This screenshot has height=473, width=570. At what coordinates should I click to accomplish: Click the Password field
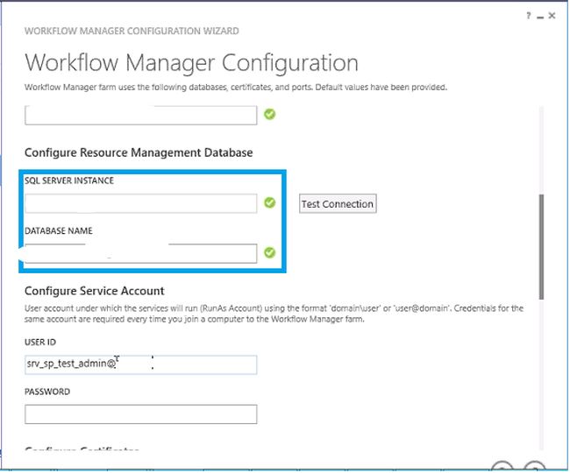140,414
